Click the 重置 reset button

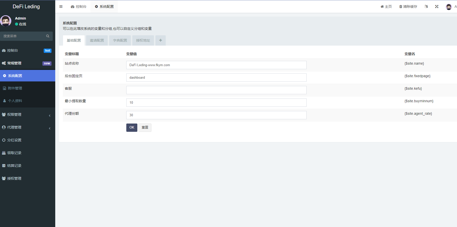point(145,128)
